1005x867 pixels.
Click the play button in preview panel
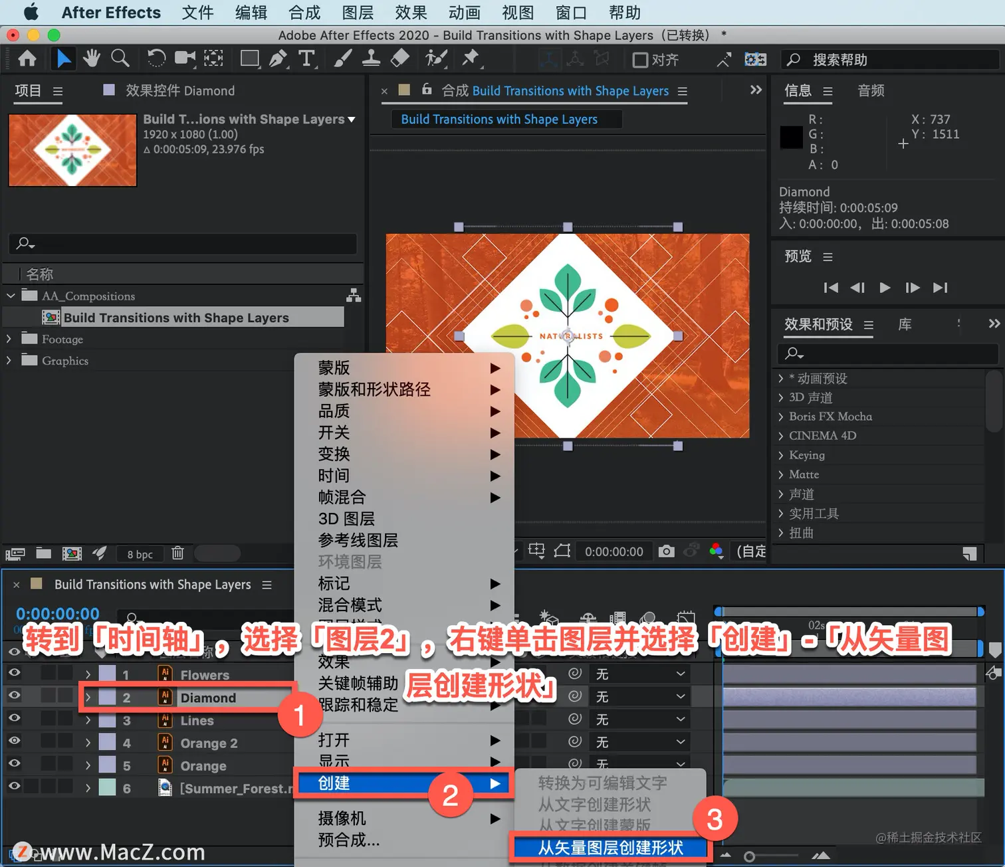885,288
